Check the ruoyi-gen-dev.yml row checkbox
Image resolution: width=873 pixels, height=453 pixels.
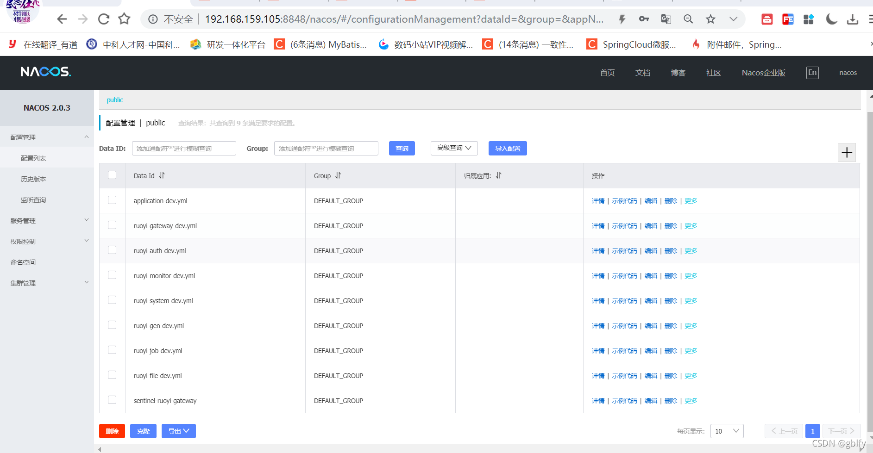click(x=112, y=325)
